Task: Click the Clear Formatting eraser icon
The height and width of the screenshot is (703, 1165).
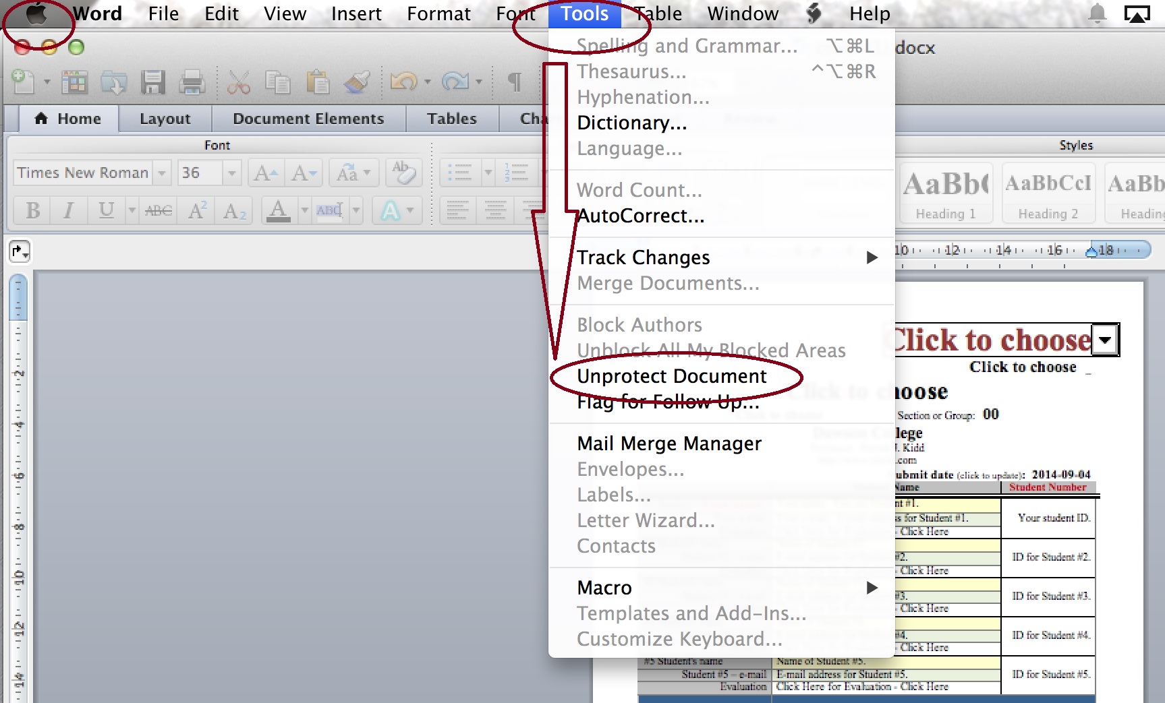Action: pyautogui.click(x=403, y=173)
